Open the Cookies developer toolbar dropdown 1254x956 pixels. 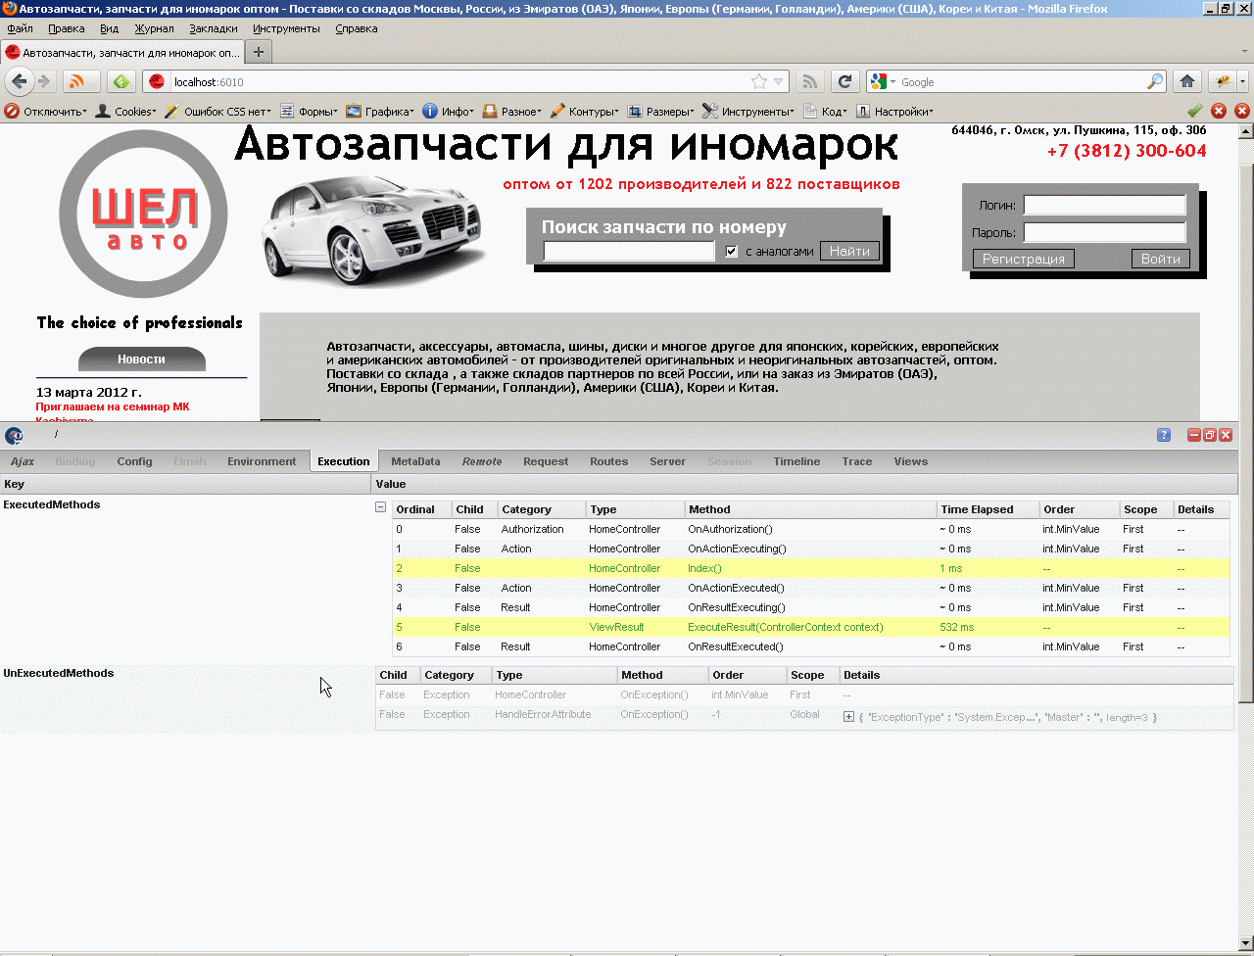click(x=125, y=112)
